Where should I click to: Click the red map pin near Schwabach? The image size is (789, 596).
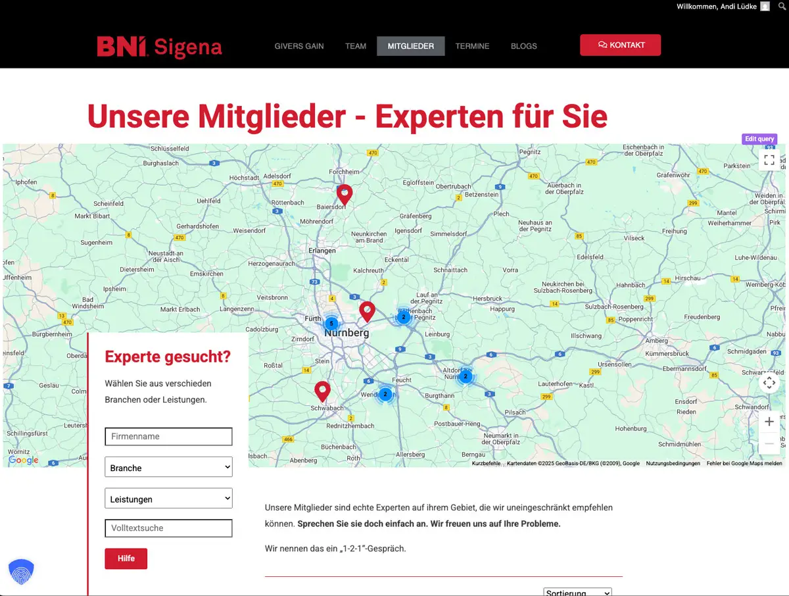(322, 391)
